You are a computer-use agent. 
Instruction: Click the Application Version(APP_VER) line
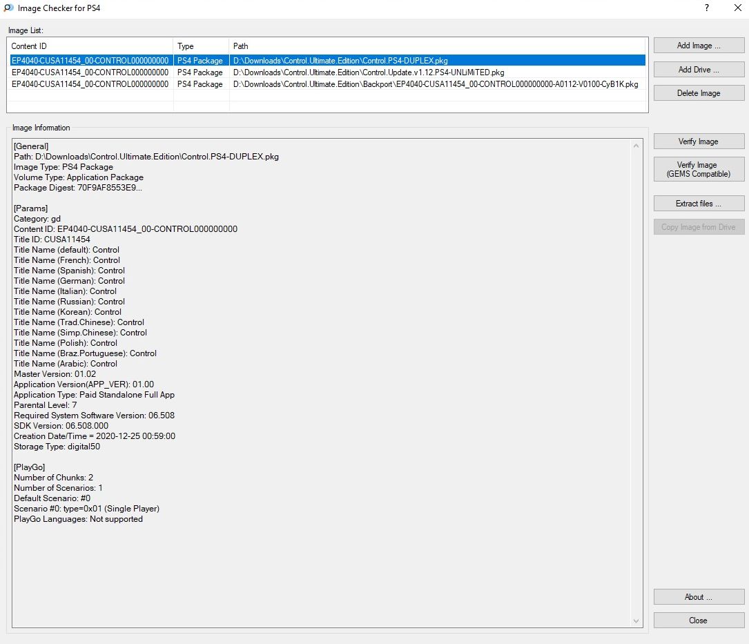(84, 384)
